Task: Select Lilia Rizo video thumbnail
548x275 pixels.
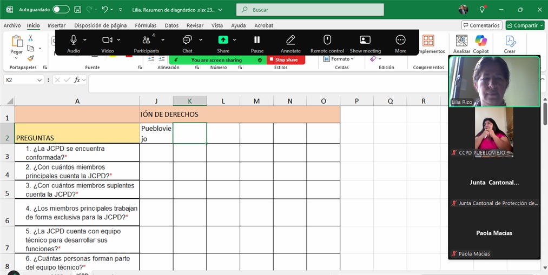Action: [x=494, y=82]
